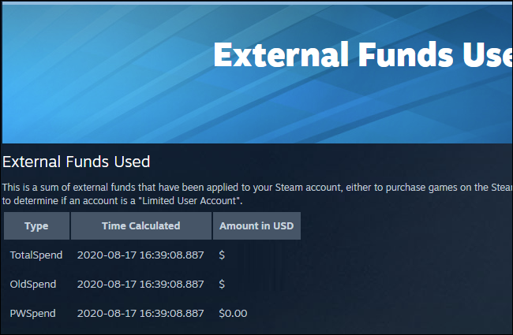This screenshot has width=513, height=335.
Task: Click the TotalSpend dollar amount cell
Action: coord(222,255)
